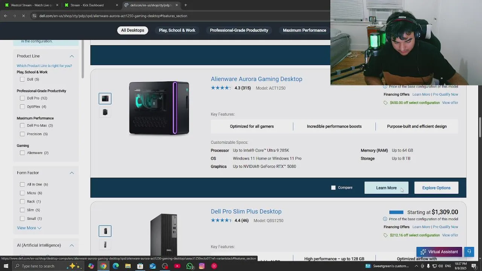Check the Dell Pro Max (3) filter
The width and height of the screenshot is (482, 271).
[22, 125]
